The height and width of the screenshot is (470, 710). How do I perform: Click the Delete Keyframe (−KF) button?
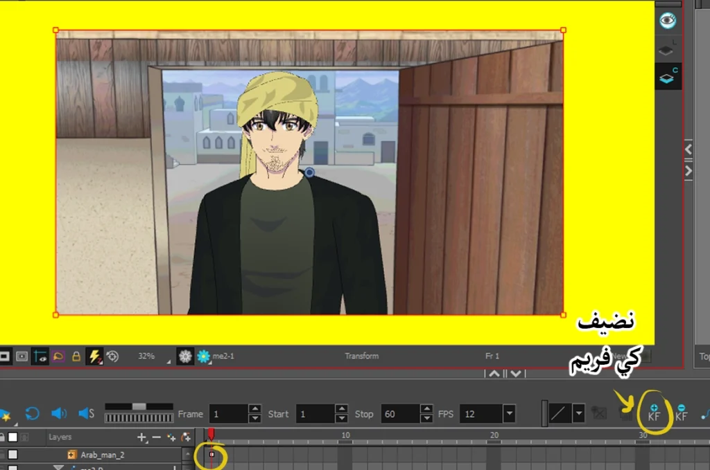point(681,413)
